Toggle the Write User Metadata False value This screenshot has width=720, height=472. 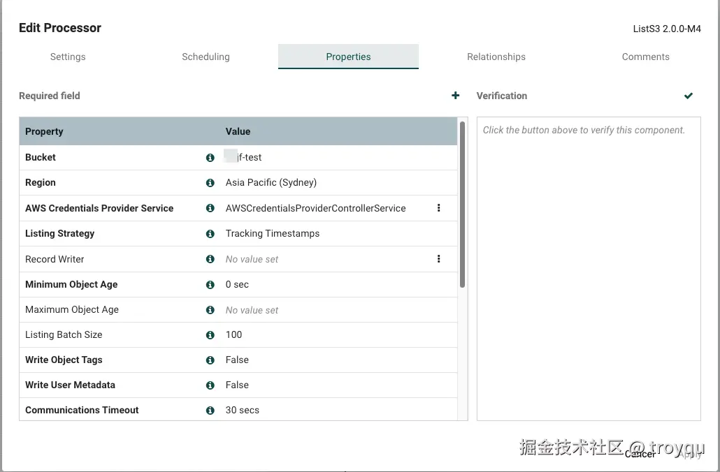coord(237,385)
